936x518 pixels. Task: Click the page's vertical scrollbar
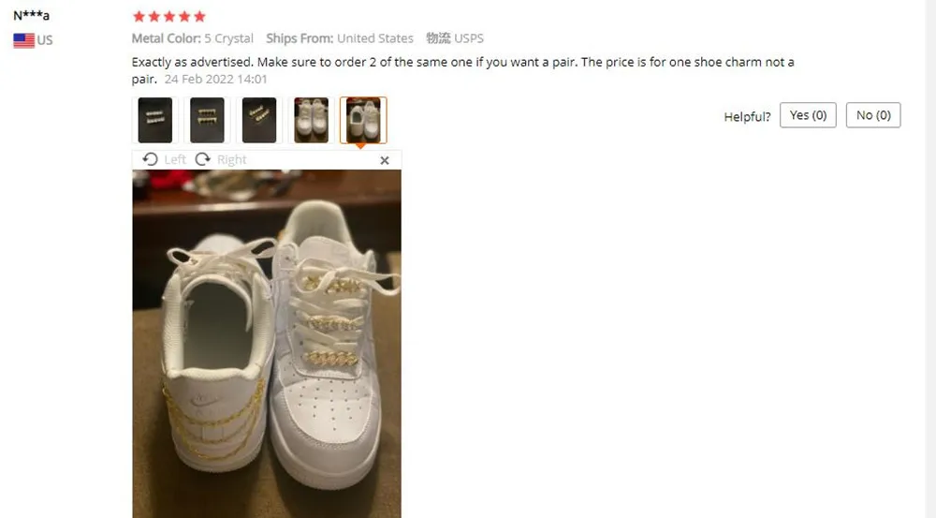pos(930,259)
